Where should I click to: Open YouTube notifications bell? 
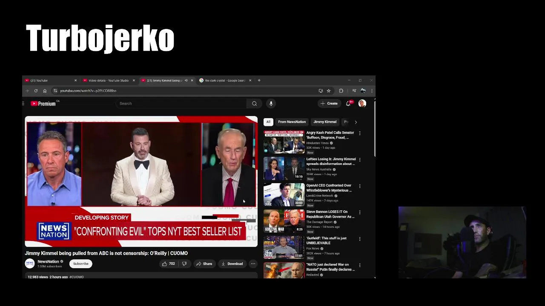pyautogui.click(x=349, y=103)
